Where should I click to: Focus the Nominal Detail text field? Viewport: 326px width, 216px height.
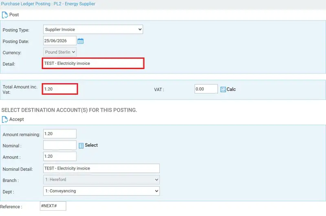coord(101,168)
